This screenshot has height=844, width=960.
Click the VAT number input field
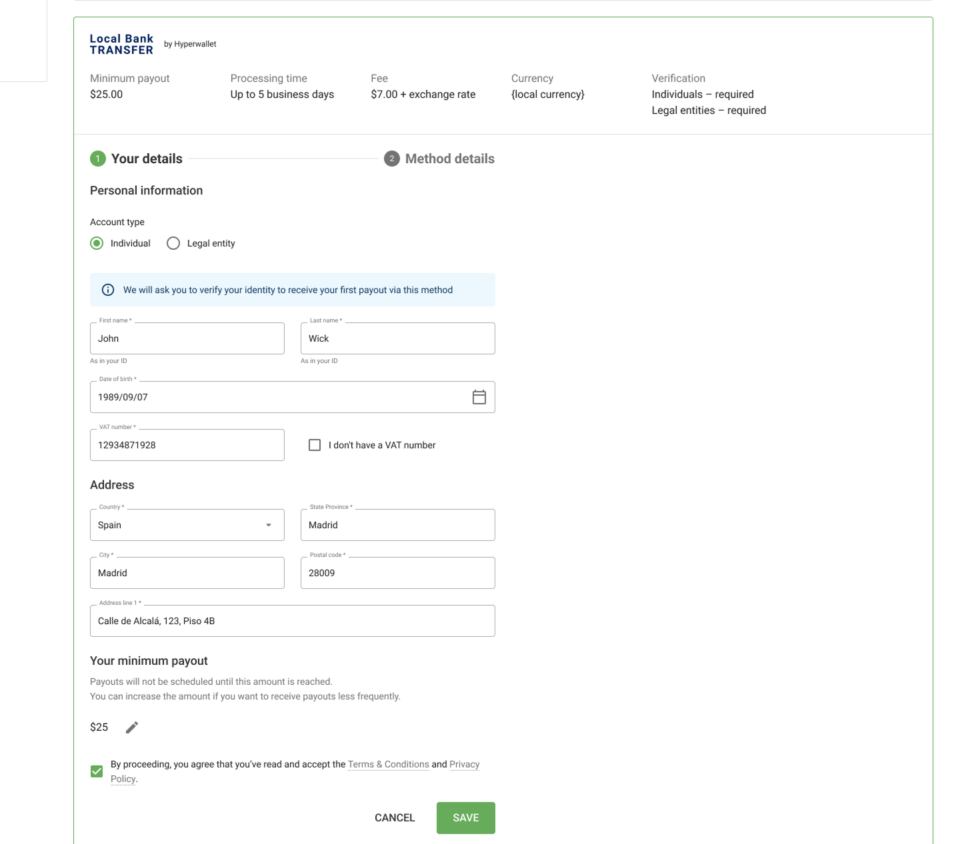[187, 444]
